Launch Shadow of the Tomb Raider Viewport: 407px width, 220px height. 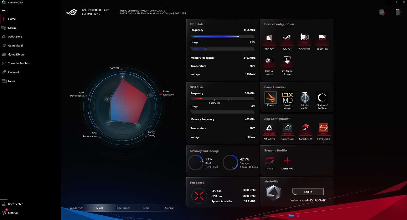[x=322, y=98]
